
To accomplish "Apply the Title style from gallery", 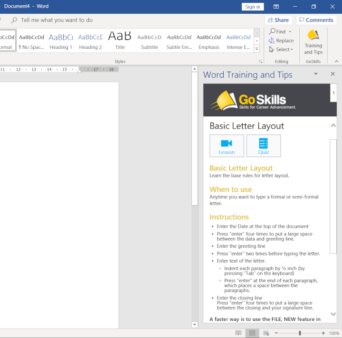I will coord(120,41).
